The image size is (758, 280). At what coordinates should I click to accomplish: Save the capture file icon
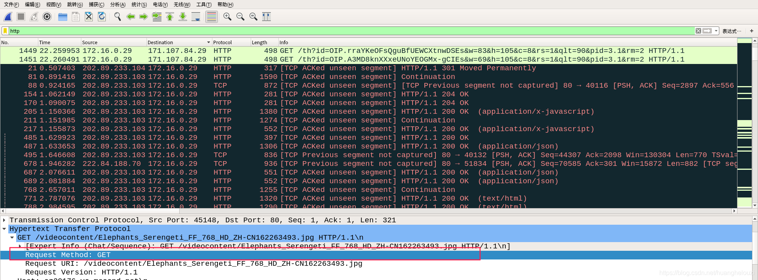pyautogui.click(x=76, y=17)
